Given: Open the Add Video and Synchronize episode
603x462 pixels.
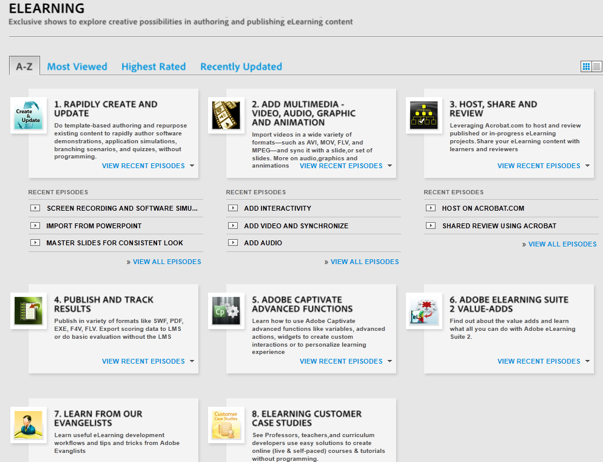Looking at the screenshot, I should tap(296, 226).
